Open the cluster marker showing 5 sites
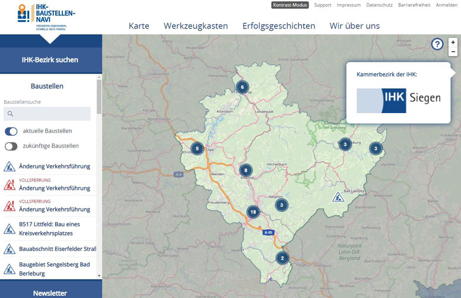Image resolution: width=461 pixels, height=298 pixels. tap(198, 149)
